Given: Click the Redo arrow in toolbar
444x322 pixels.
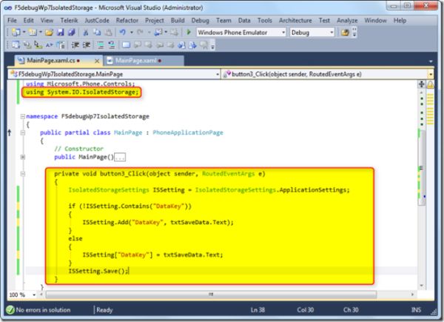Looking at the screenshot, I should coord(141,33).
